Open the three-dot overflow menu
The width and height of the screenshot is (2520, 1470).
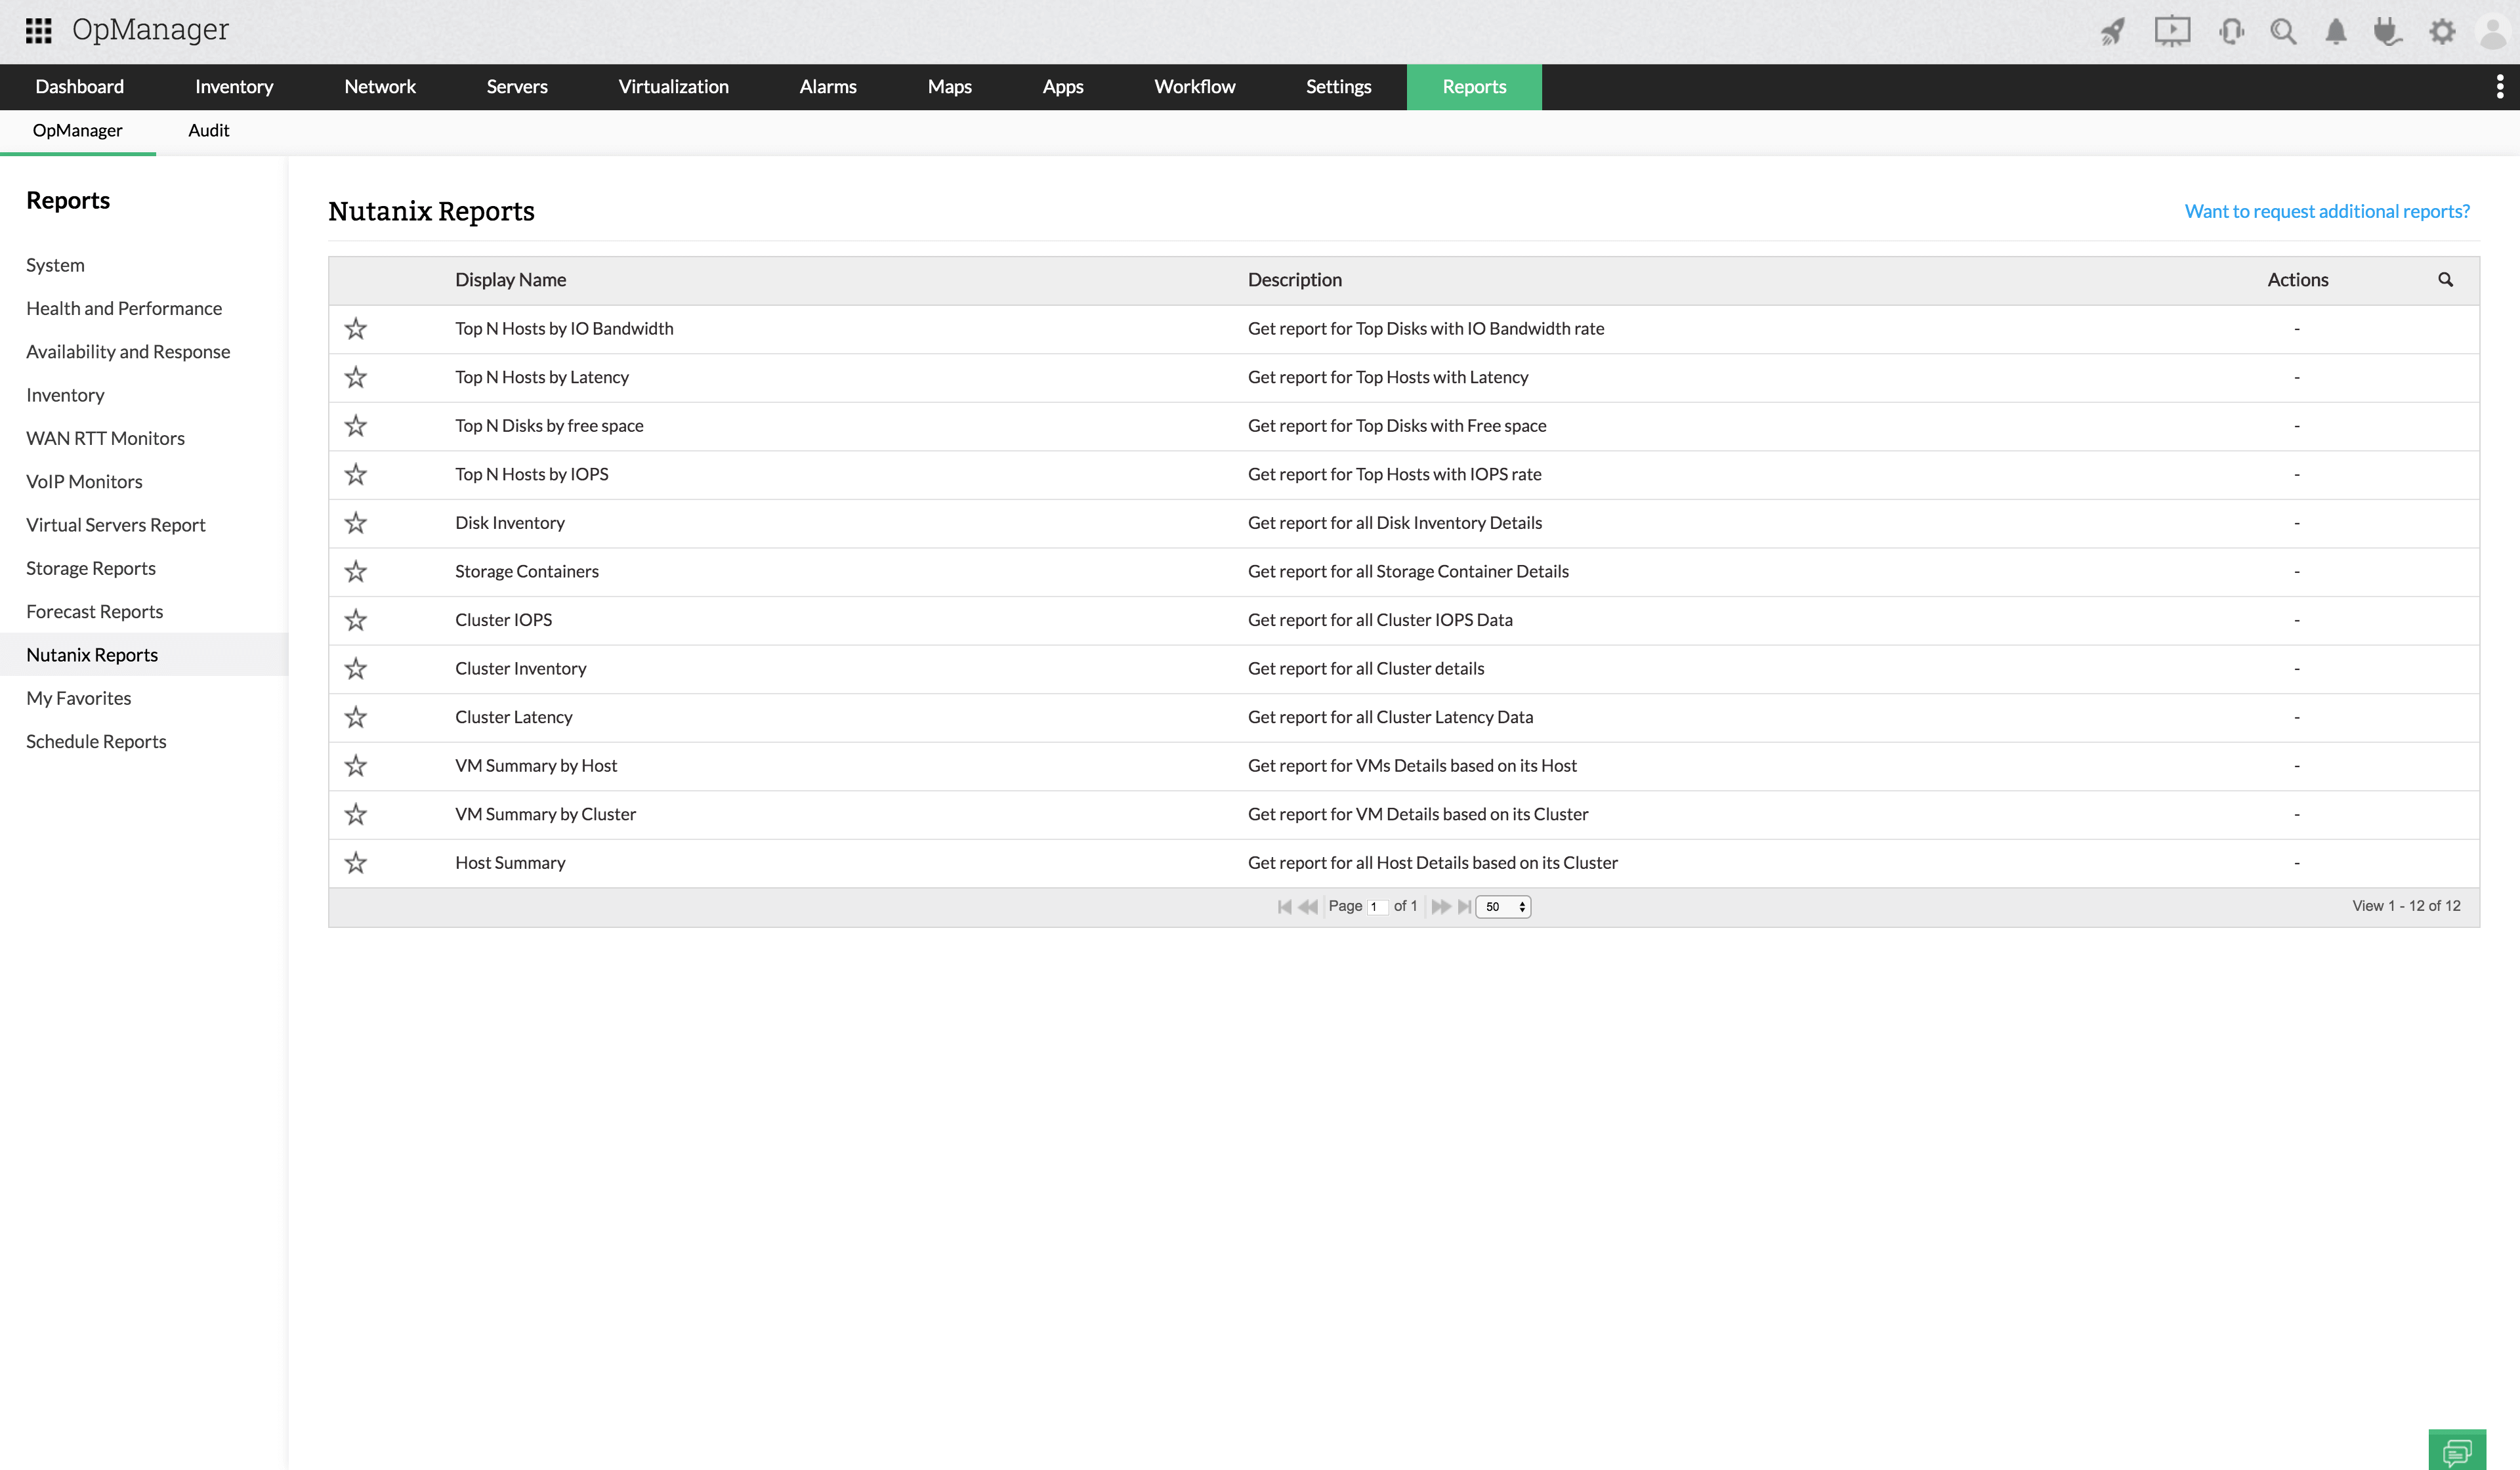coord(2499,87)
